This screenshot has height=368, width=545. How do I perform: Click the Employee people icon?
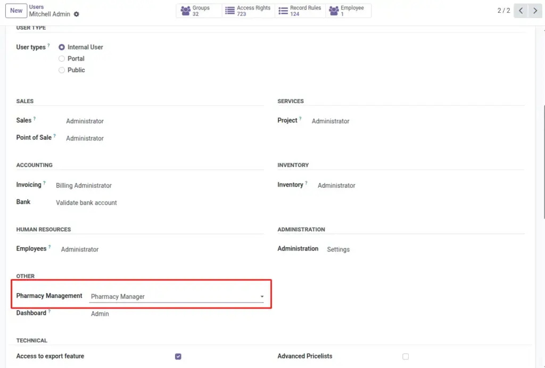pos(334,11)
